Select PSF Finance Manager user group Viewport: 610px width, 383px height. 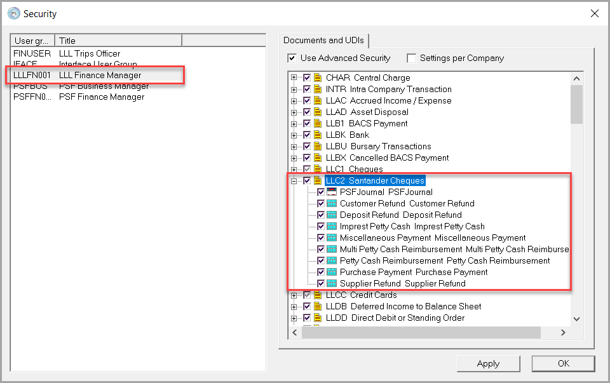point(101,97)
